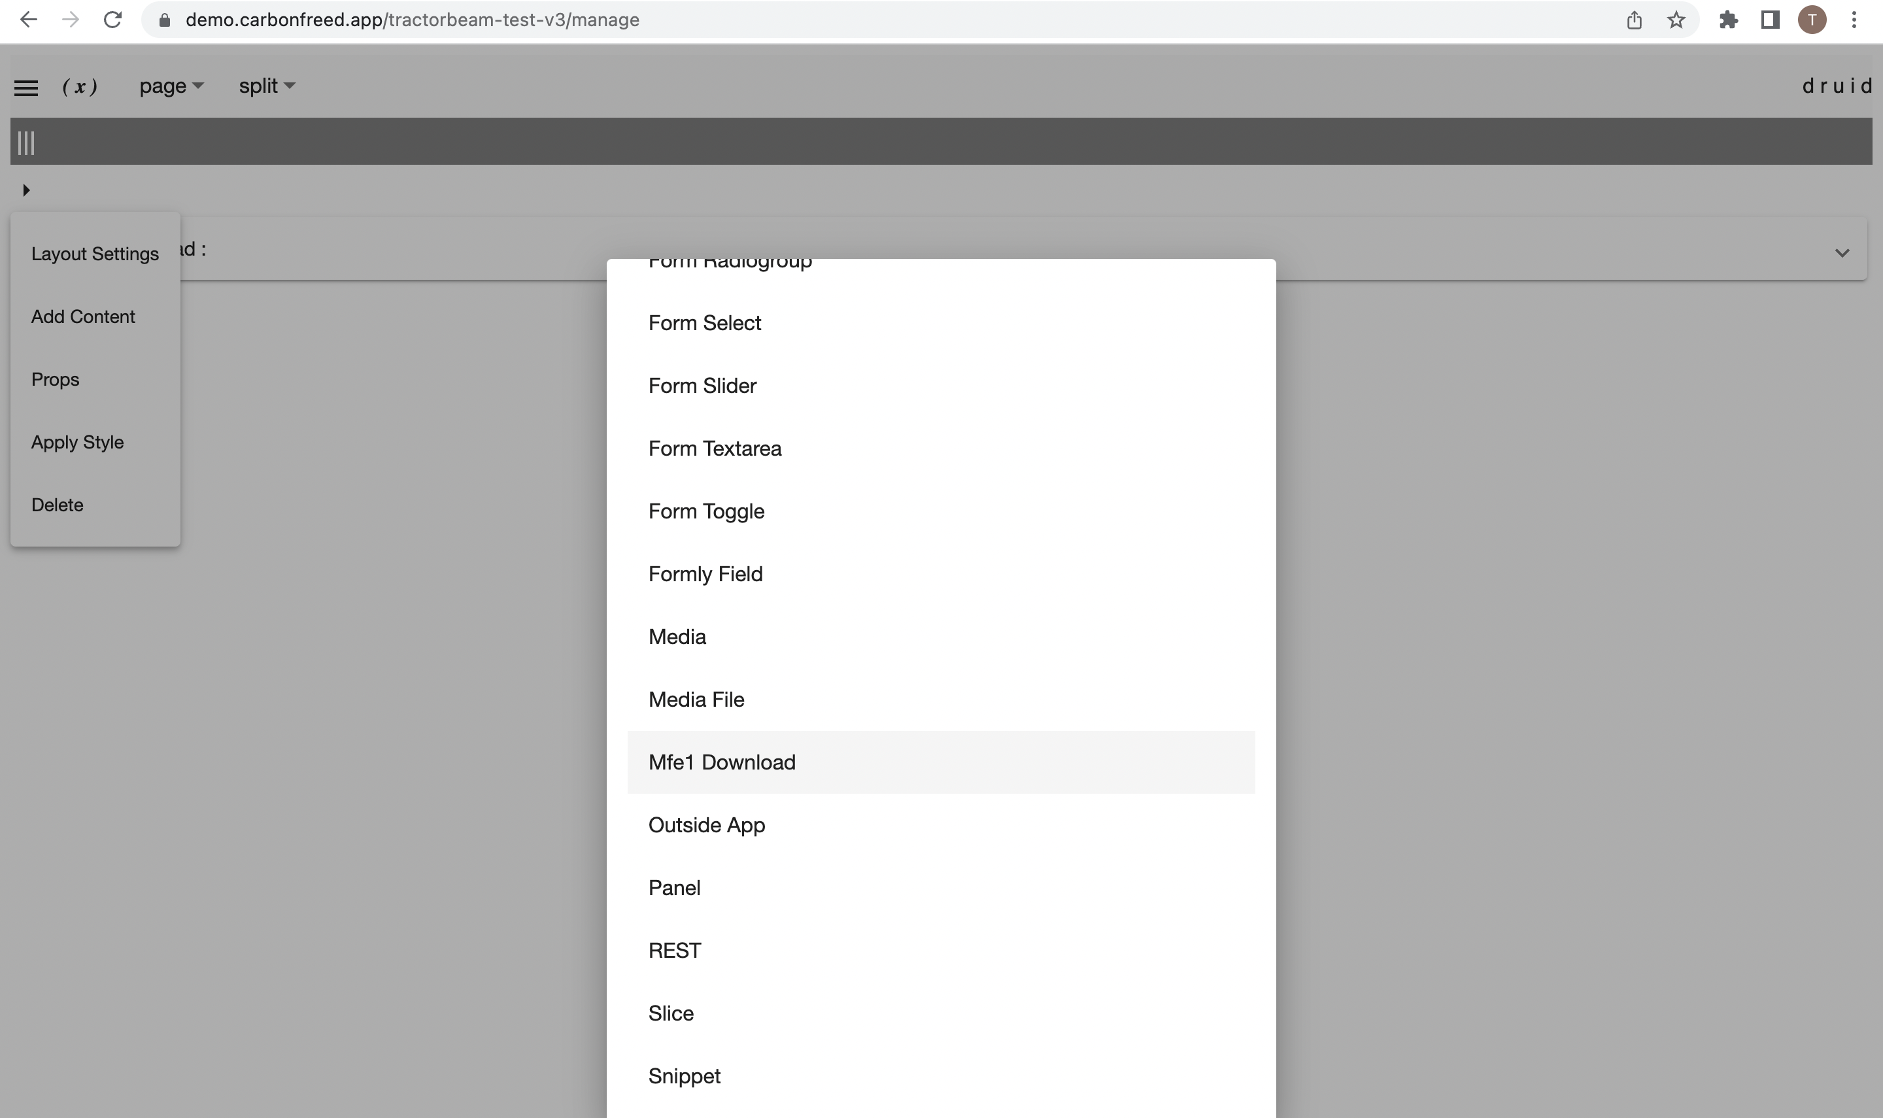Click the druid logo wordmark

pyautogui.click(x=1837, y=86)
